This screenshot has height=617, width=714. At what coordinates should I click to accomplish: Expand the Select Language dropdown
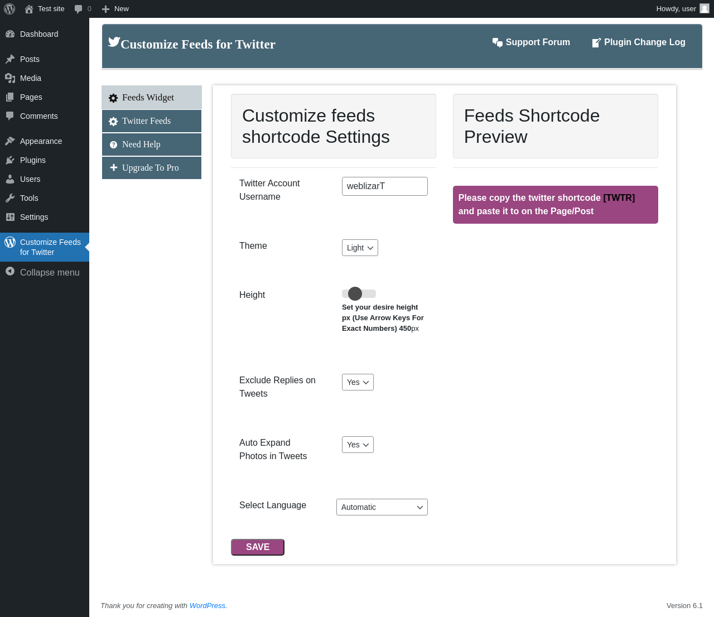click(382, 507)
